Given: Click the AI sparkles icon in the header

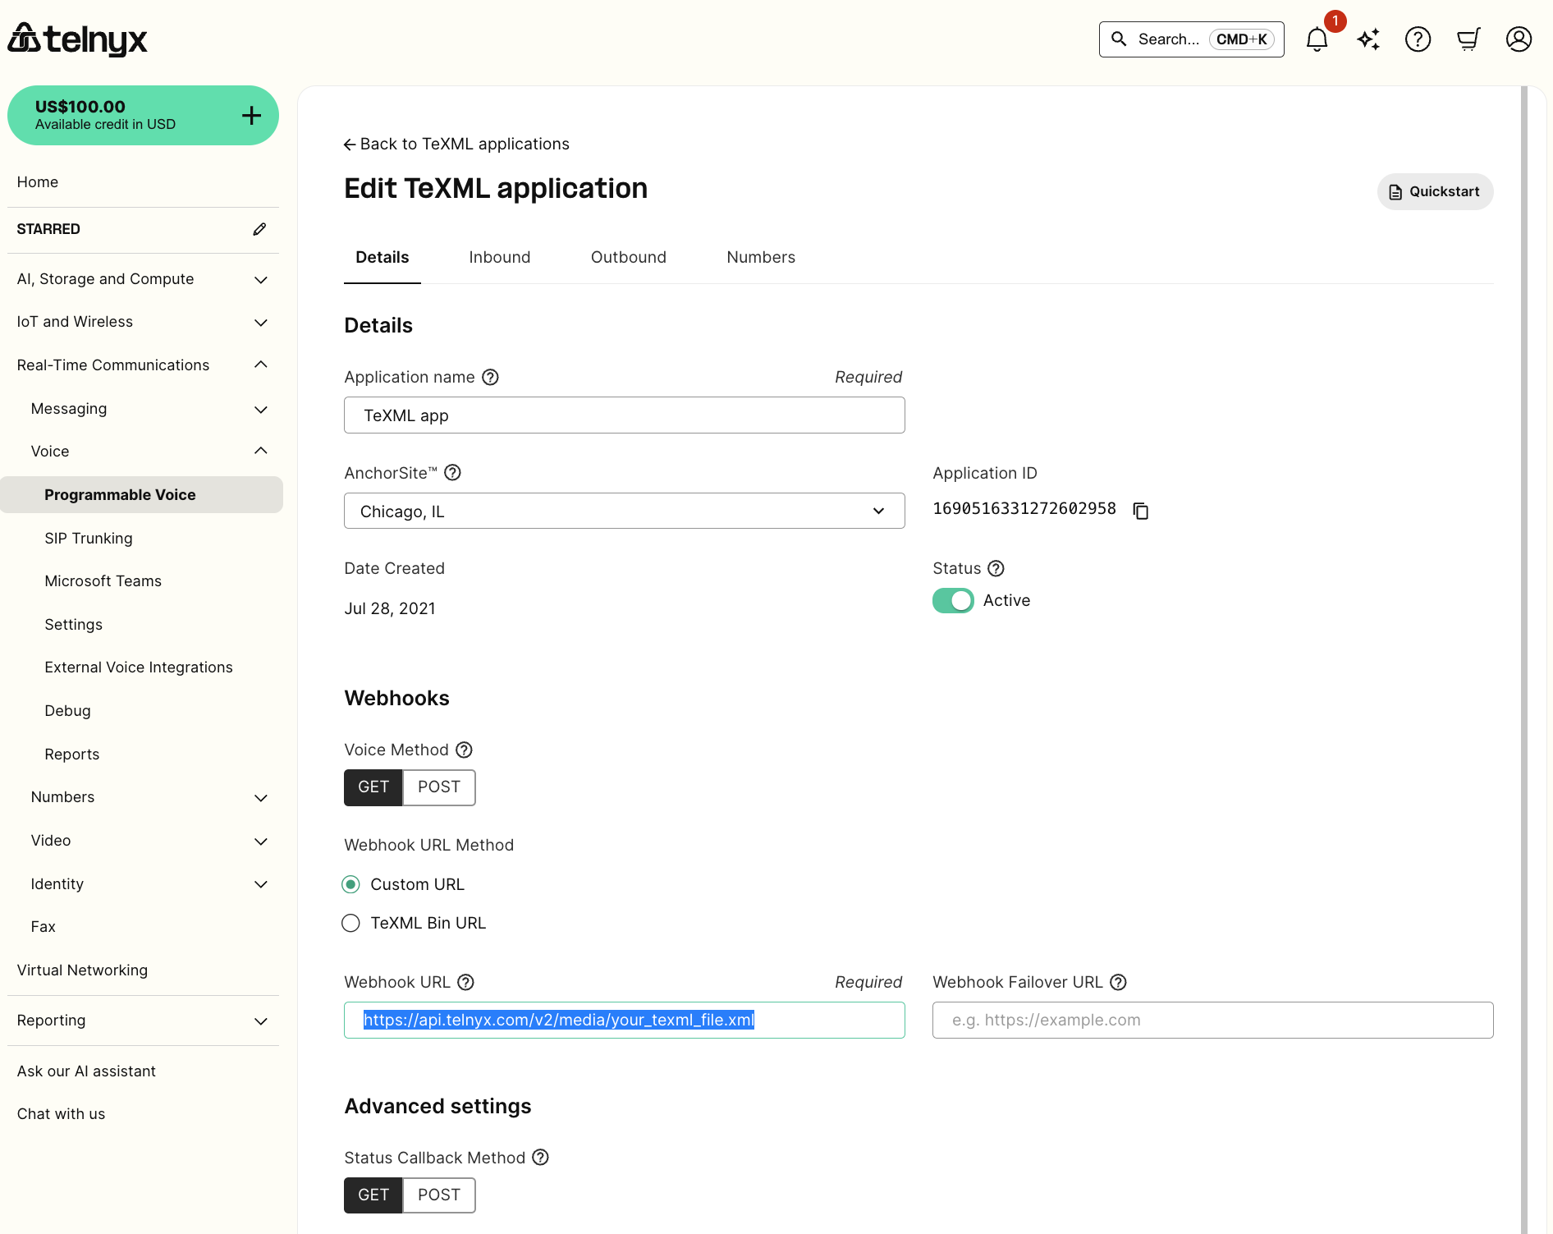Looking at the screenshot, I should pos(1367,39).
